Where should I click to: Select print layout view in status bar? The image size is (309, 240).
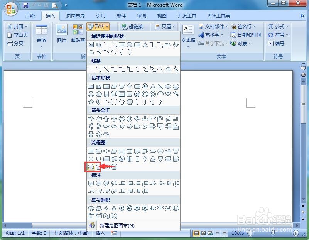click(x=196, y=233)
